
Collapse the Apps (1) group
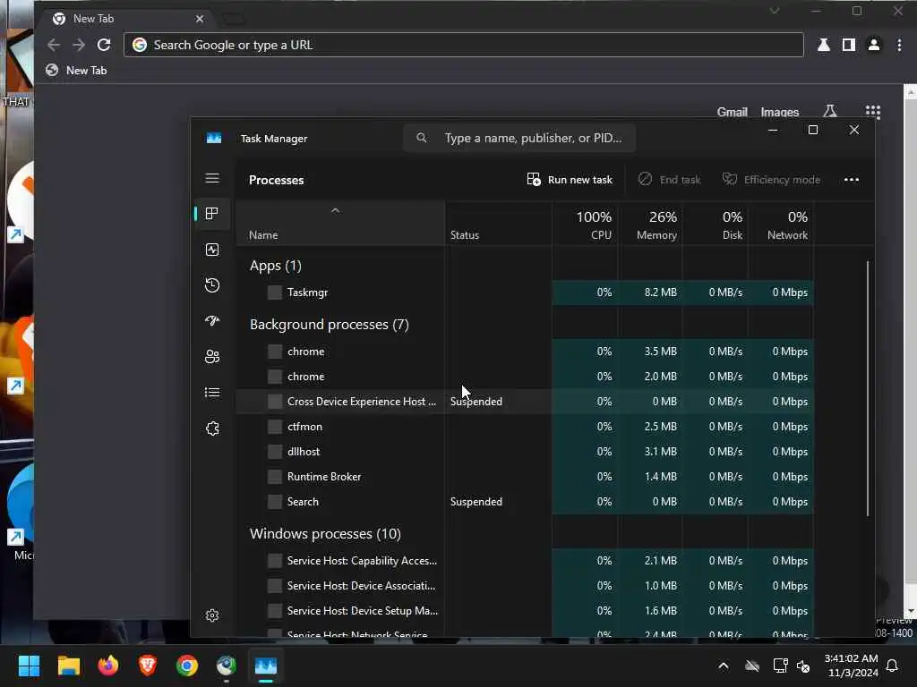click(276, 266)
